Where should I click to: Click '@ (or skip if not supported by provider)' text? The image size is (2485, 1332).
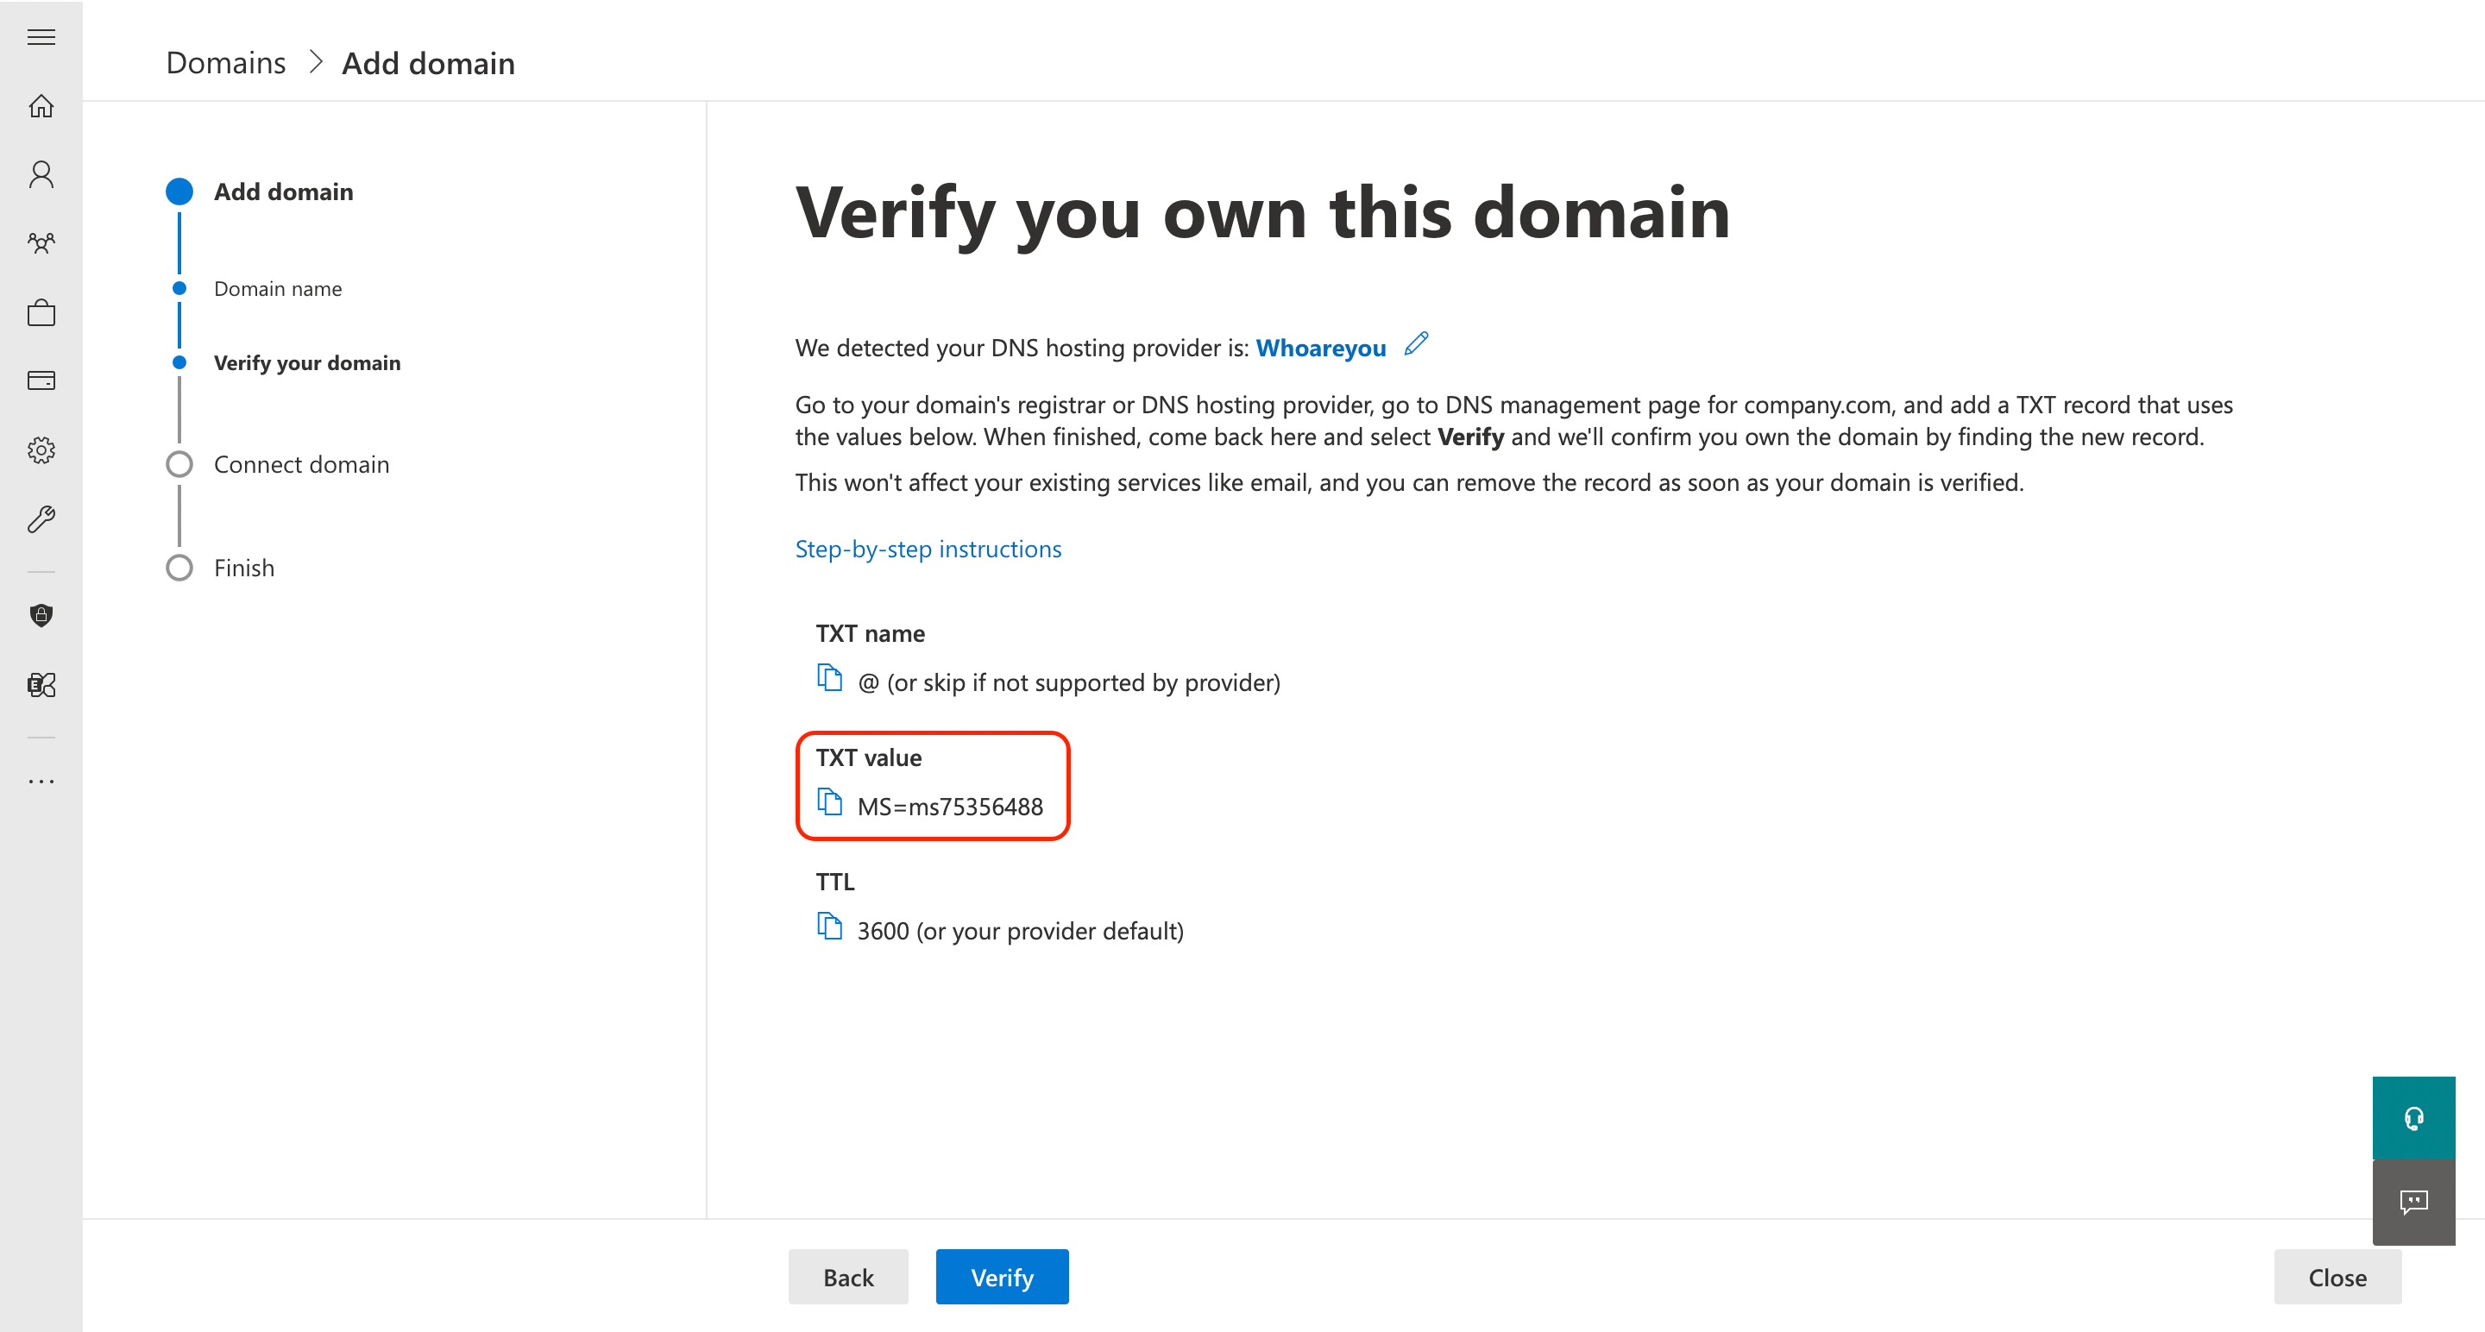click(x=1069, y=683)
